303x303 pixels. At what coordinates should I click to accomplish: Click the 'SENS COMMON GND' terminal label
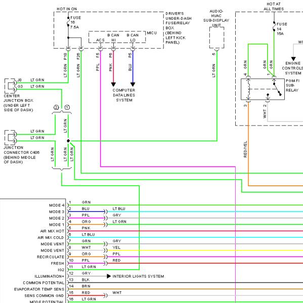point(44,295)
